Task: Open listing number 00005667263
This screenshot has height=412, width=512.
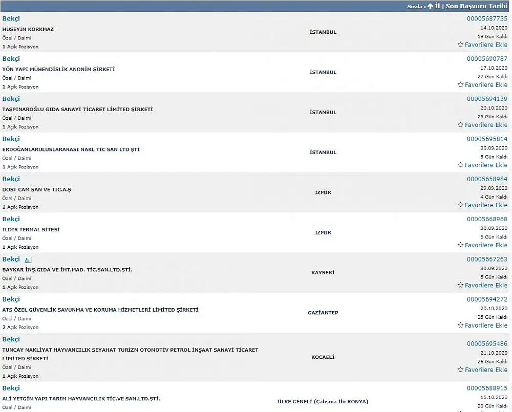Action: 487,259
